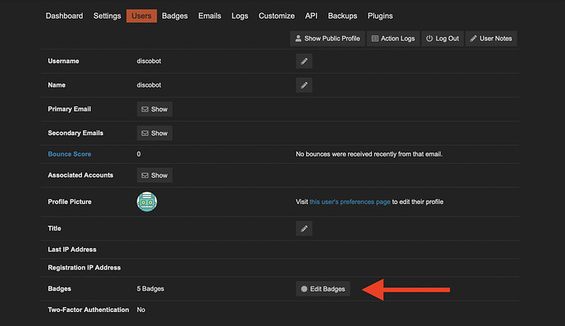
Task: Click the Bounce Score value 0
Action: click(138, 154)
